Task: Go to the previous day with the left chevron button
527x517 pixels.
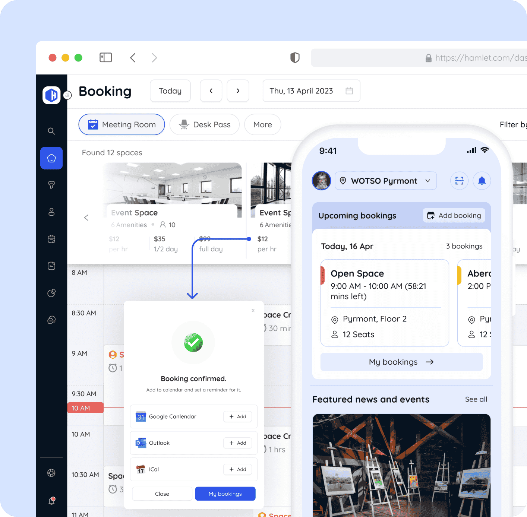Action: [x=211, y=91]
